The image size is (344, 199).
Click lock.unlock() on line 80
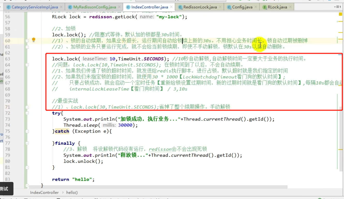point(83,161)
